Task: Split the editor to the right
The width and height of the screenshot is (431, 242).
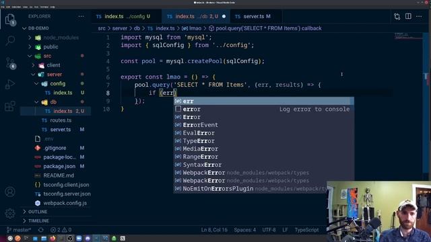Action: tap(408, 16)
